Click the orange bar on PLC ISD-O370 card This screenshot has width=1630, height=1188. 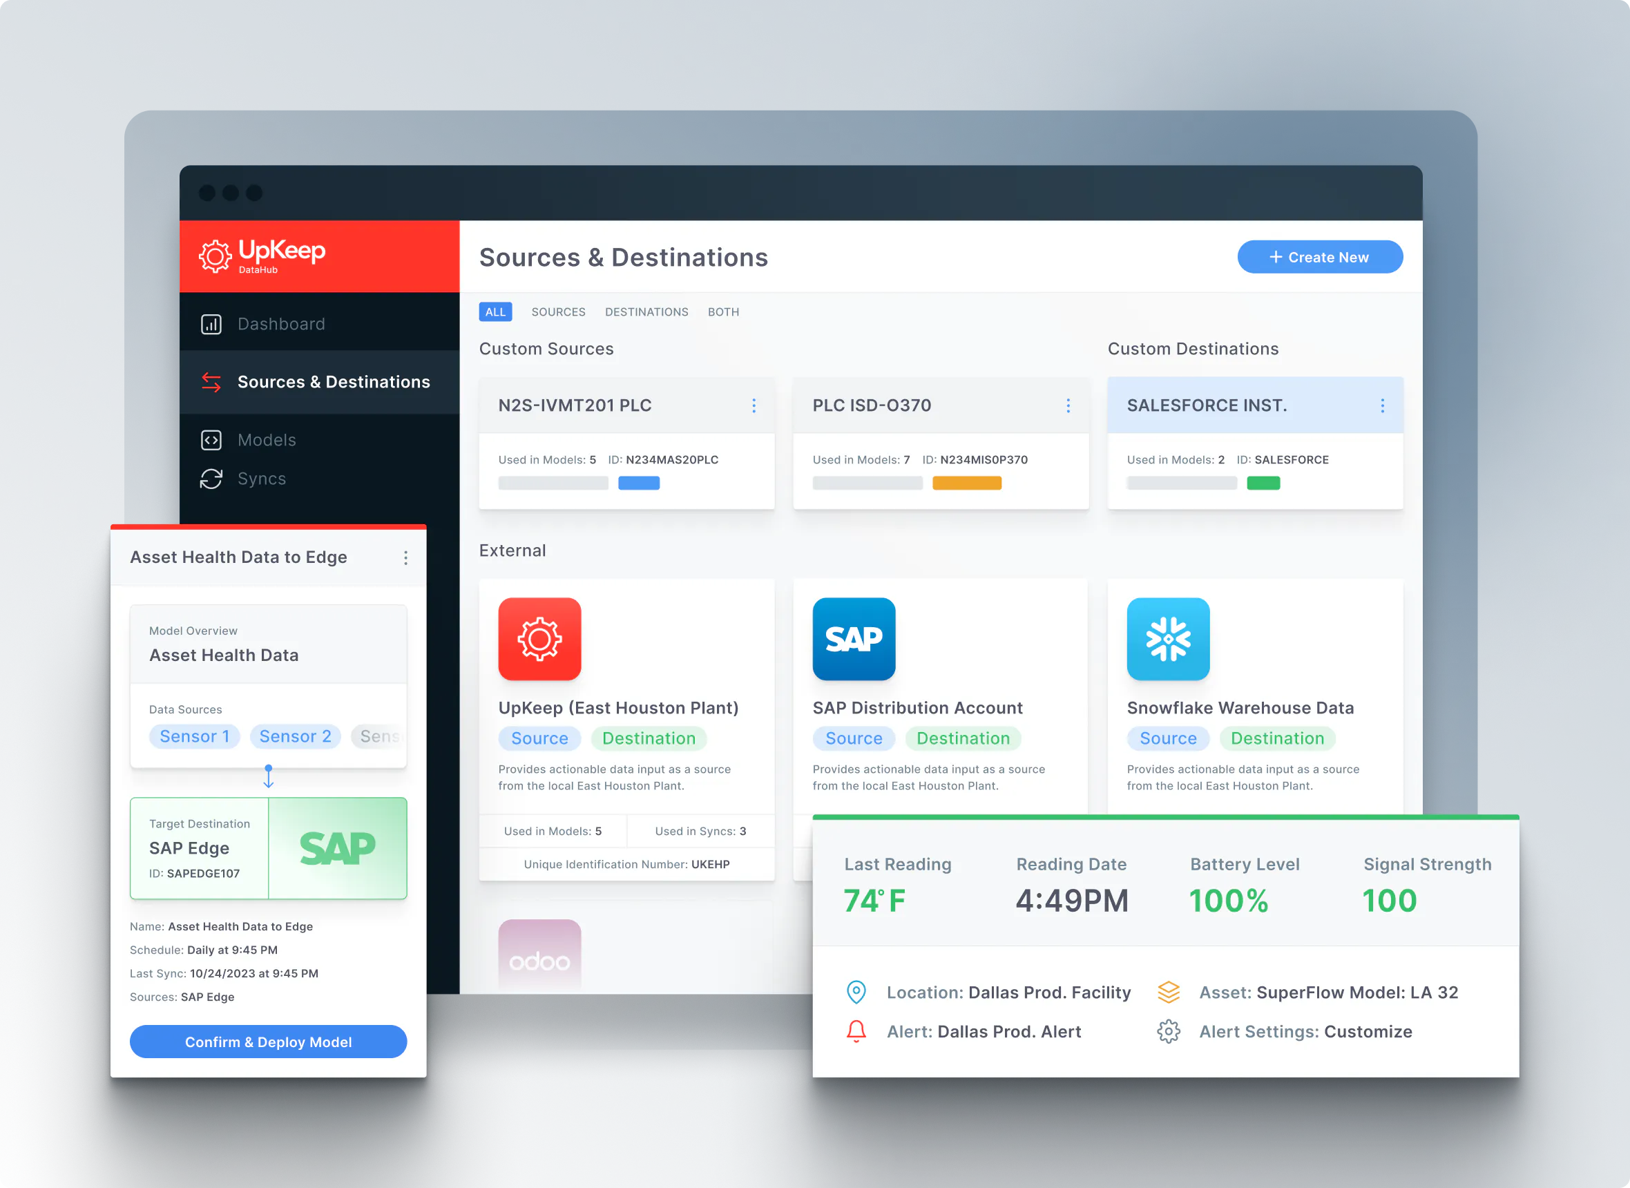[966, 483]
